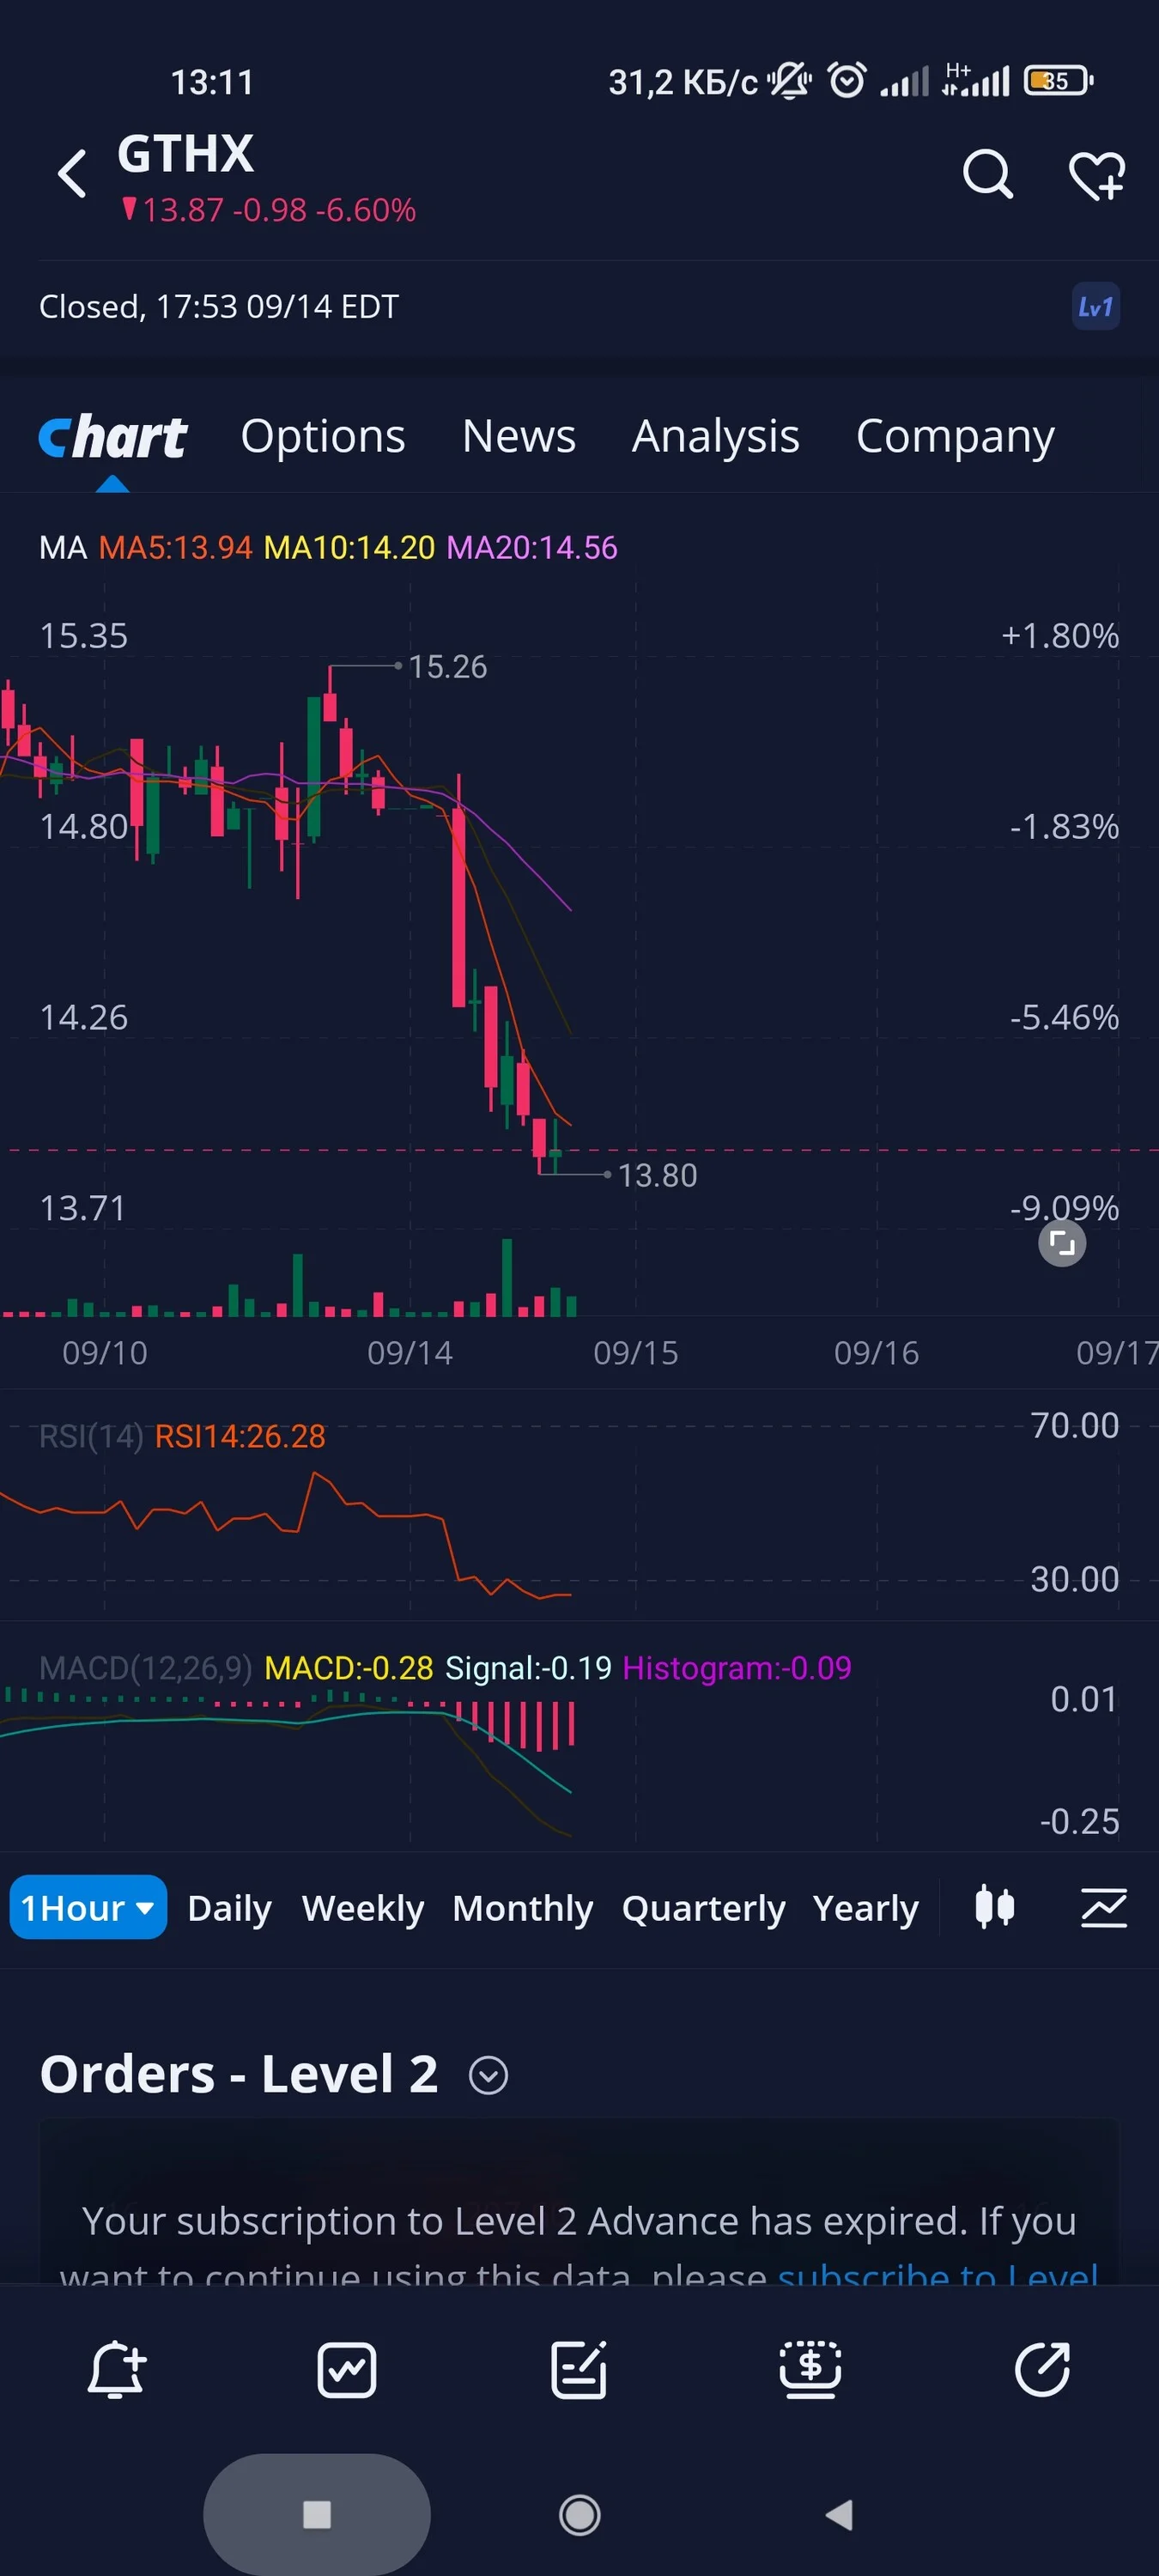
Task: Tap the RSI14:26.28 indicator value
Action: [x=240, y=1436]
